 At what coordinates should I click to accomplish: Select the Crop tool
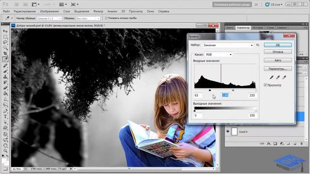point(5,54)
